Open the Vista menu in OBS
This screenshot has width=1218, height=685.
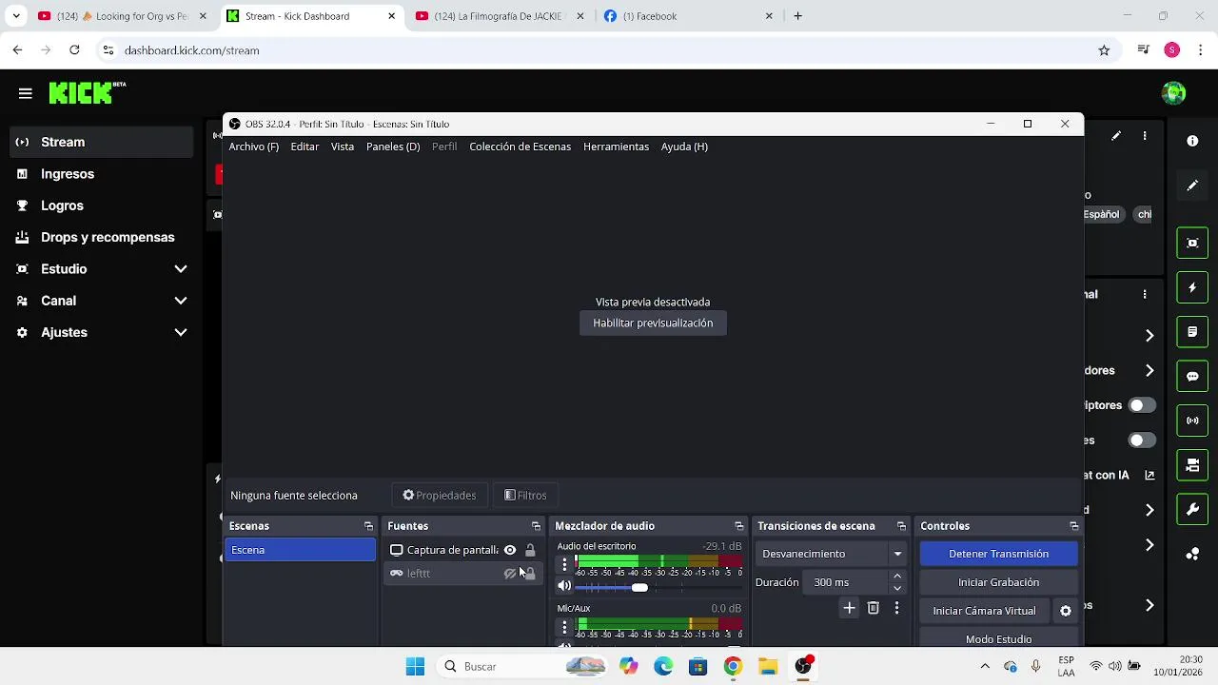tap(343, 147)
